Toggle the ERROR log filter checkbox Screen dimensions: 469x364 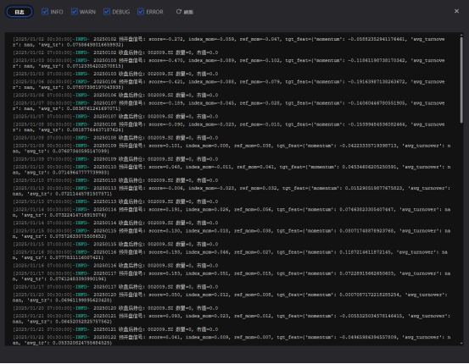pyautogui.click(x=141, y=12)
